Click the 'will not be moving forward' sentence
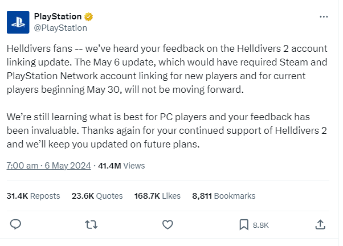Image resolution: width=343 pixels, height=246 pixels. tap(184, 89)
